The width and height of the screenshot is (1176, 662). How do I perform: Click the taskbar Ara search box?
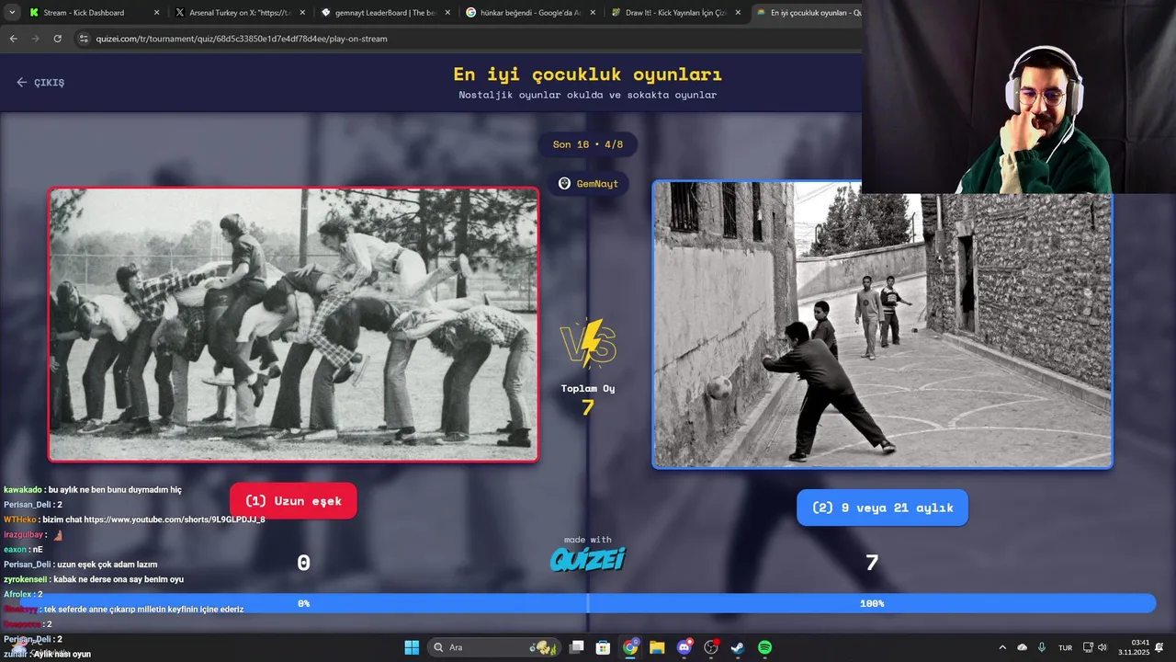pyautogui.click(x=496, y=647)
